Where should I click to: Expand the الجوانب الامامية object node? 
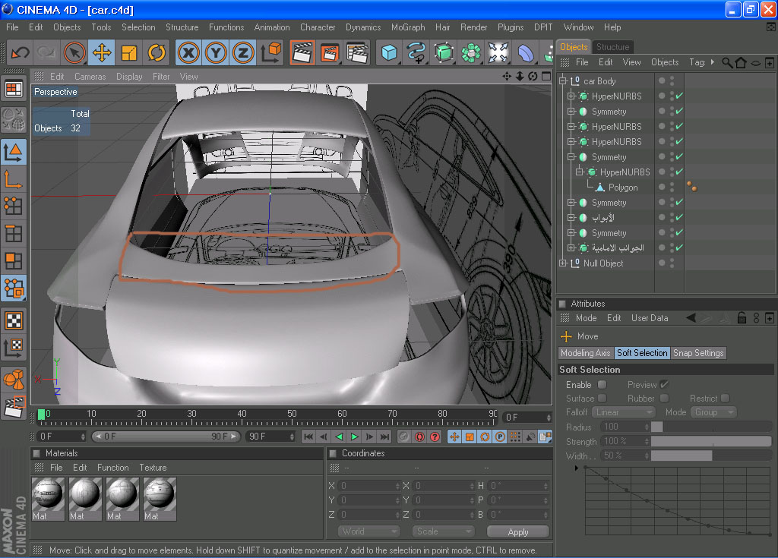tap(571, 247)
